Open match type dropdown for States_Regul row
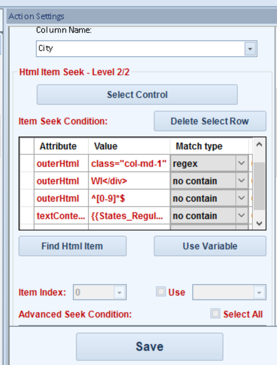This screenshot has height=365, width=277. click(241, 216)
